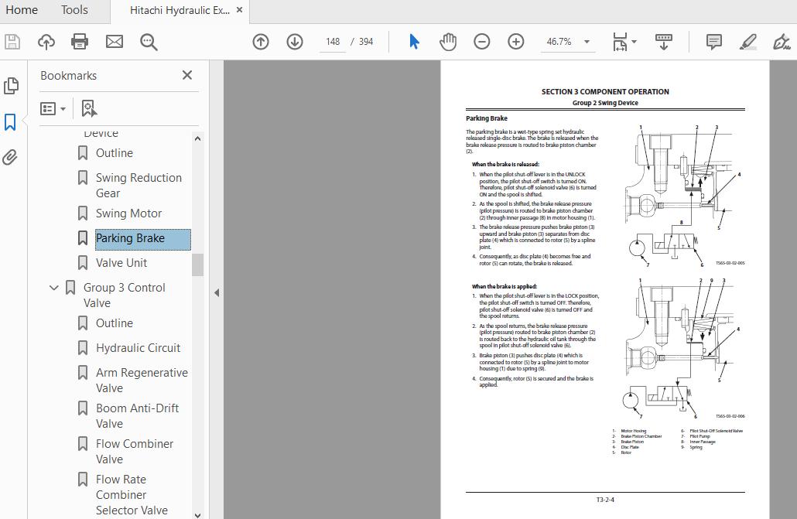Screen dimensions: 797x519
Task: Switch to the Tools tab
Action: [x=74, y=10]
